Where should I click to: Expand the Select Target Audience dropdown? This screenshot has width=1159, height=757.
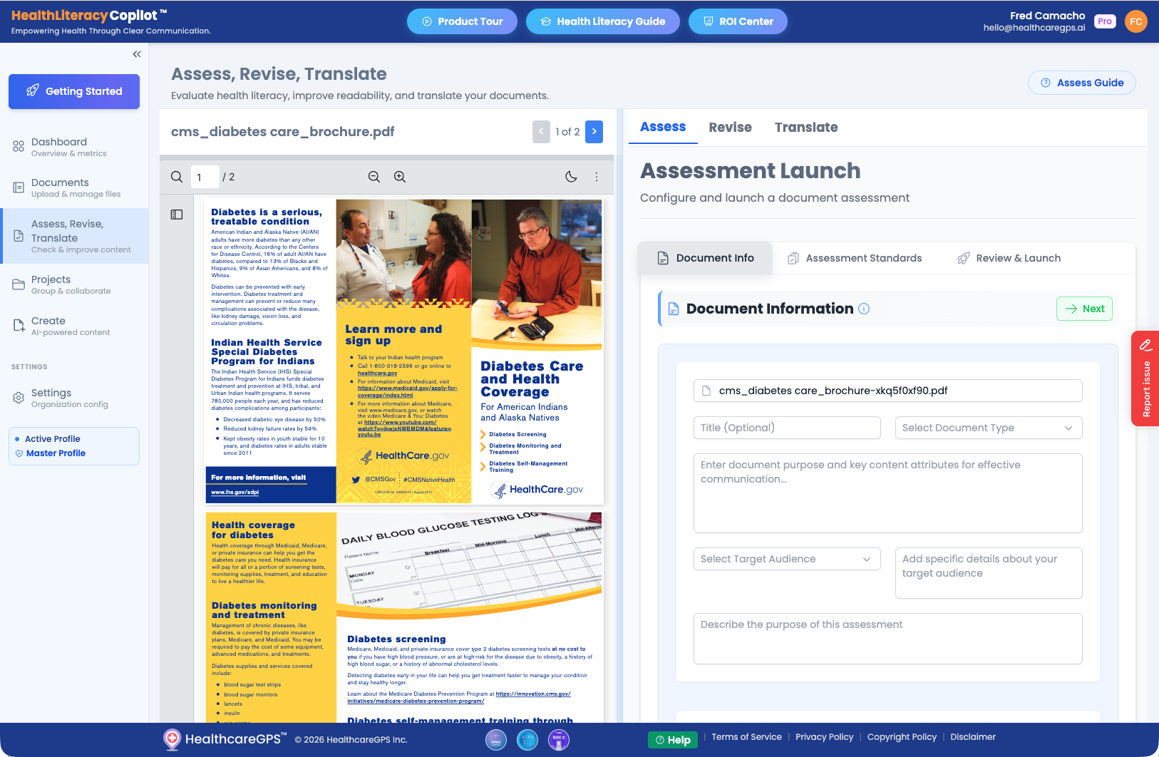coord(787,559)
